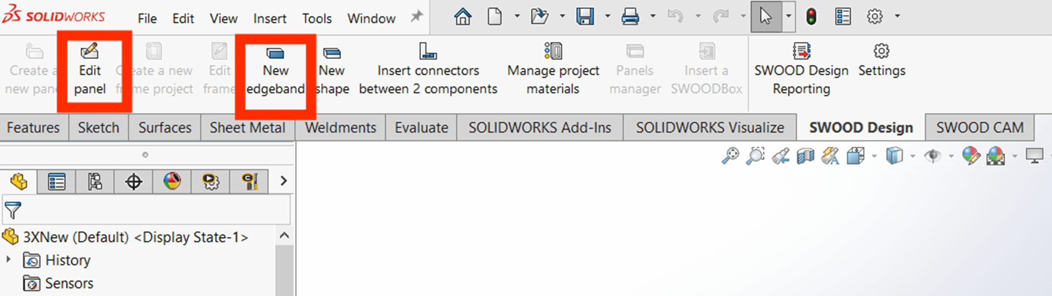
Task: Select the PropertyManager tab icon
Action: point(56,182)
